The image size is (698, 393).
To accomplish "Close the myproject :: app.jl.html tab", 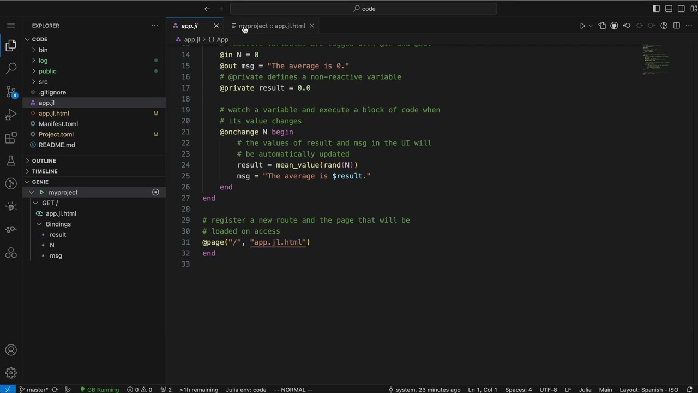I will point(312,26).
